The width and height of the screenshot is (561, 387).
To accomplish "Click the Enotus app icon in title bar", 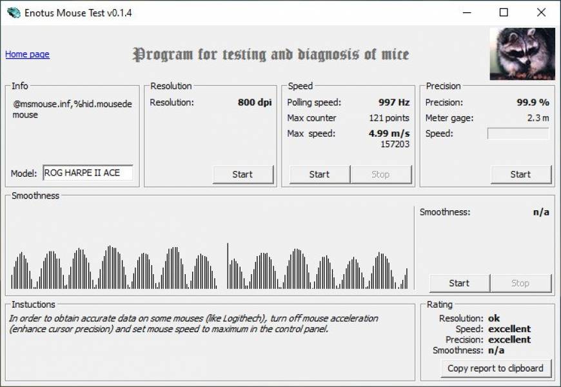I will point(13,13).
